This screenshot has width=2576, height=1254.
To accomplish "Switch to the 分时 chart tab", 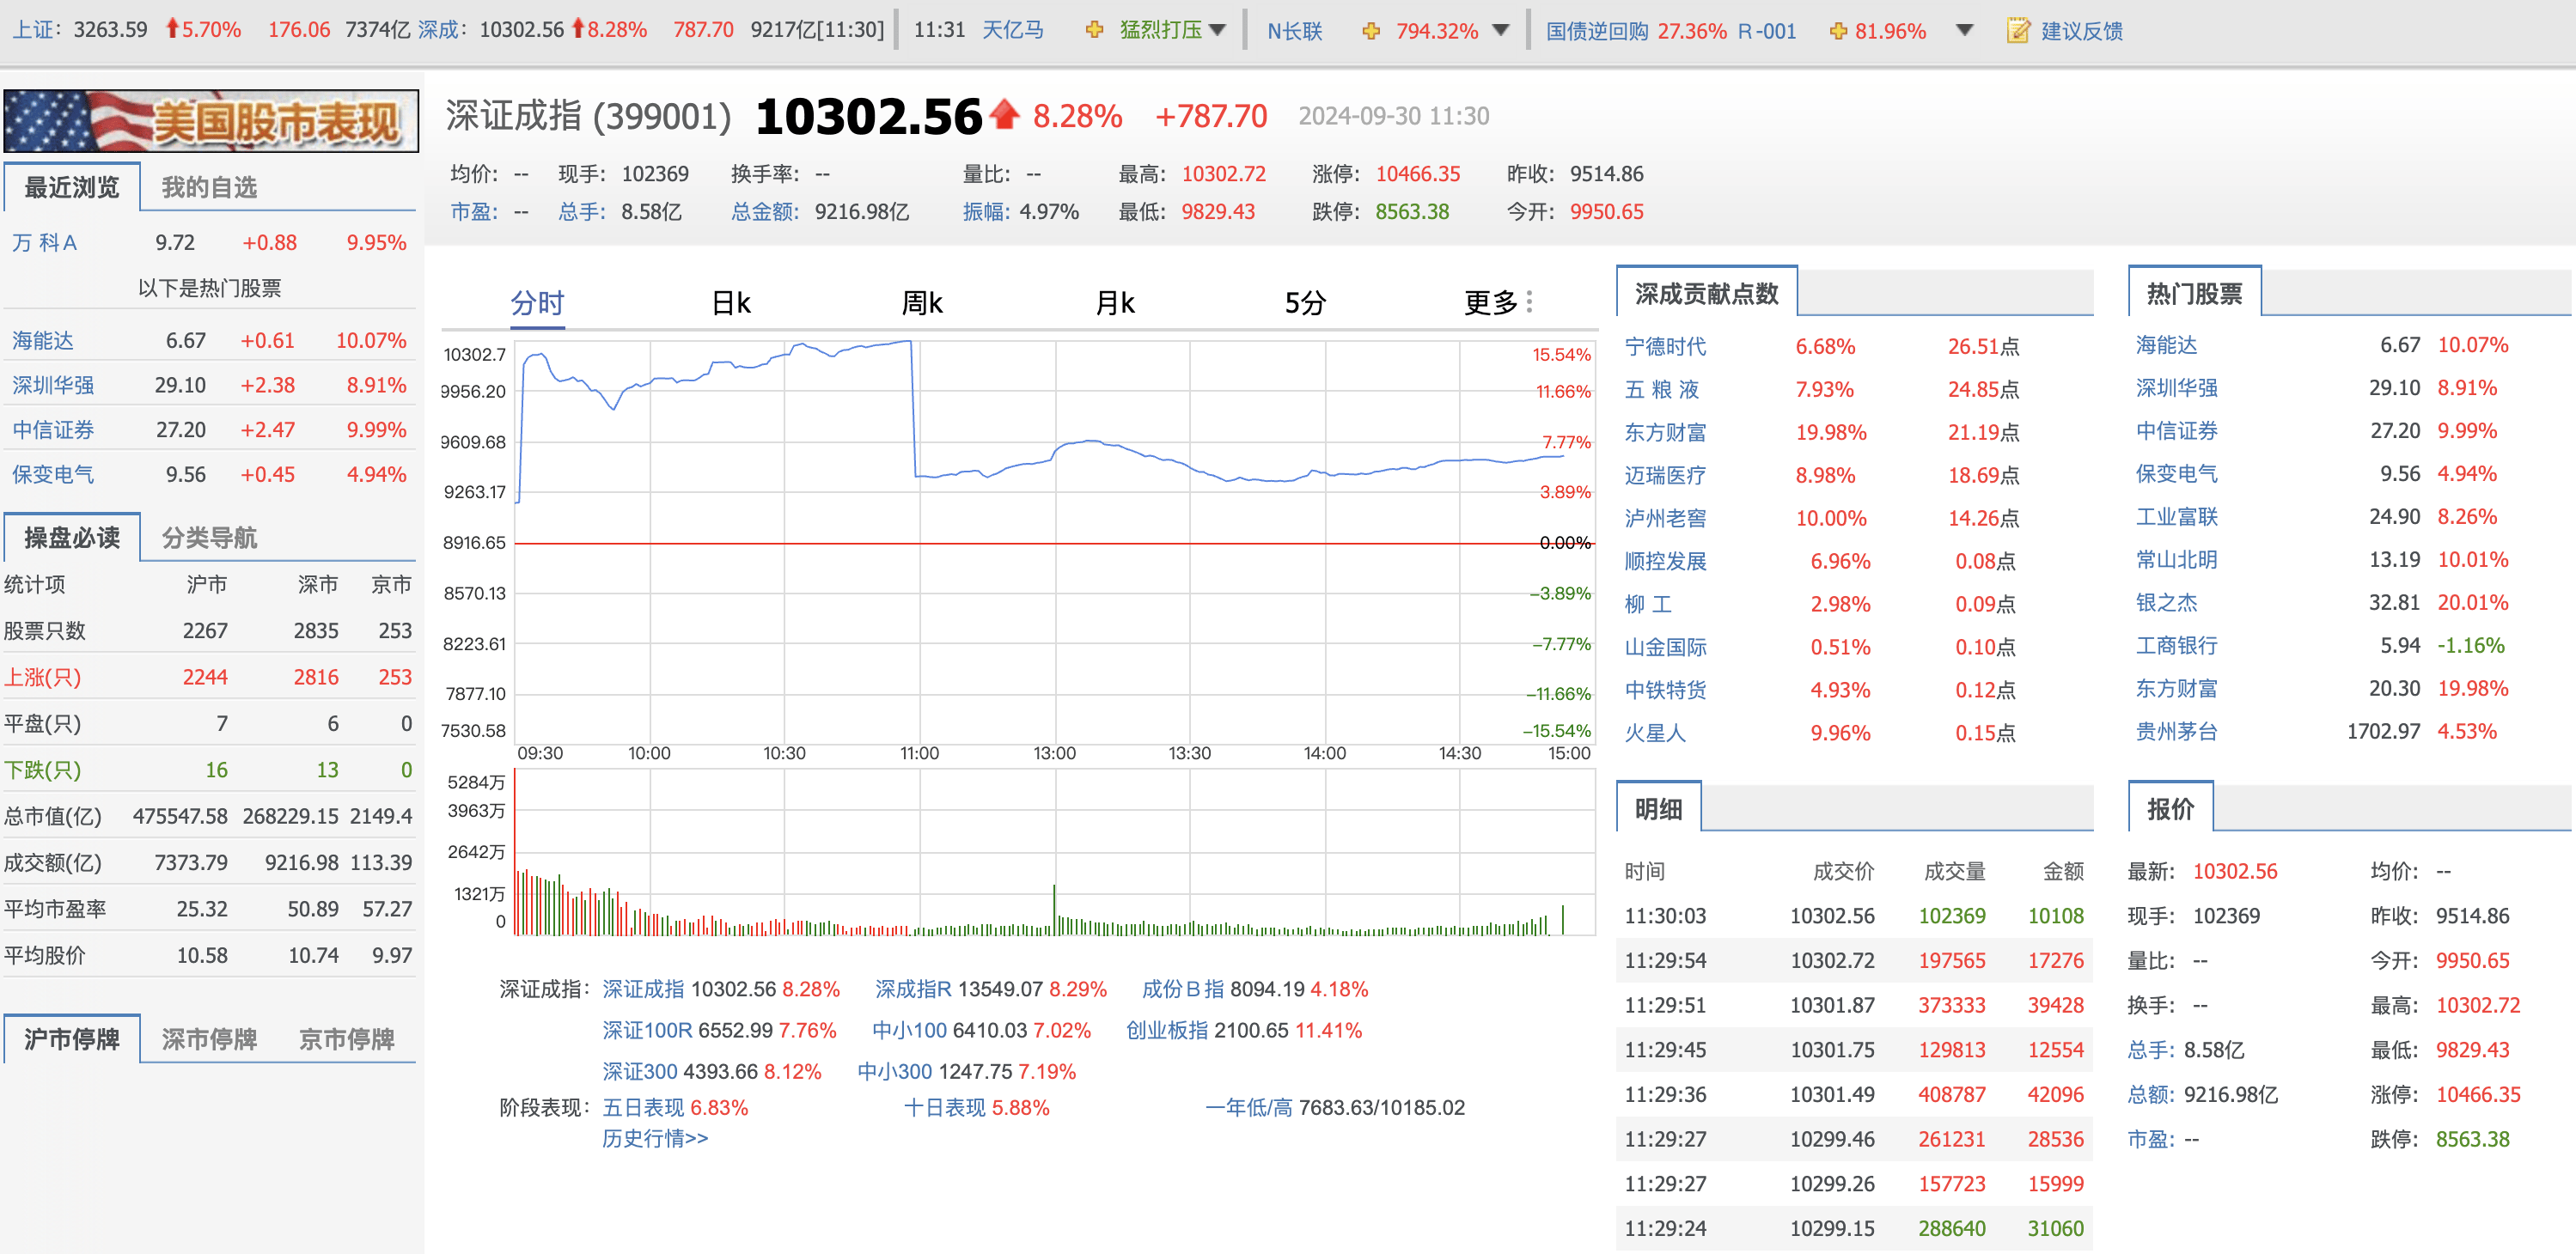I will (x=538, y=302).
